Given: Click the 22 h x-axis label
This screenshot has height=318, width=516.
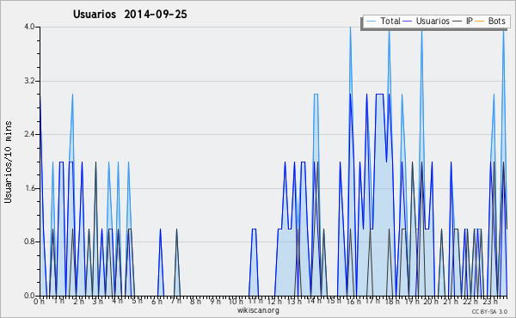Looking at the screenshot, I should pyautogui.click(x=470, y=302).
